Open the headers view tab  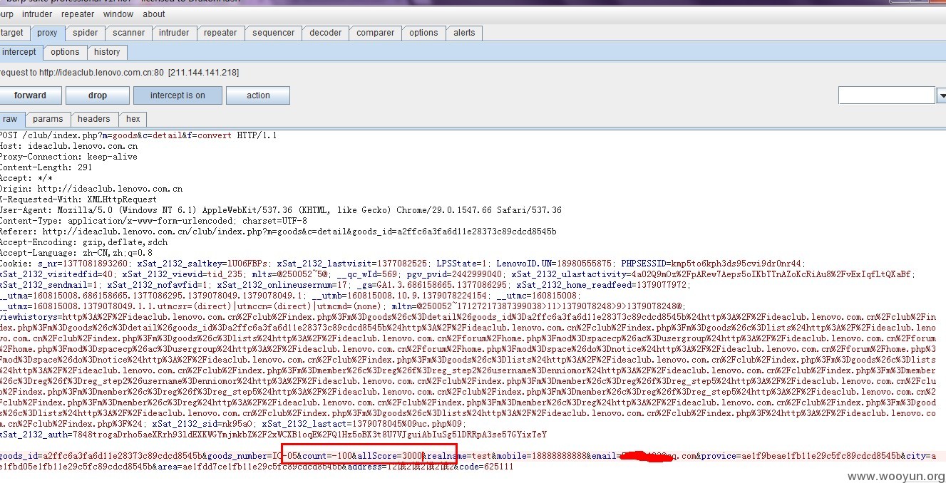[94, 119]
